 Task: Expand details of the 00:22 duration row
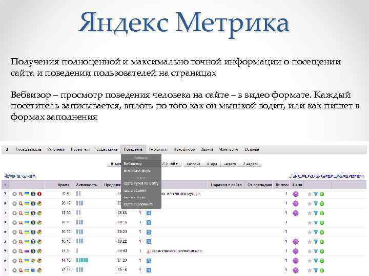(5, 241)
